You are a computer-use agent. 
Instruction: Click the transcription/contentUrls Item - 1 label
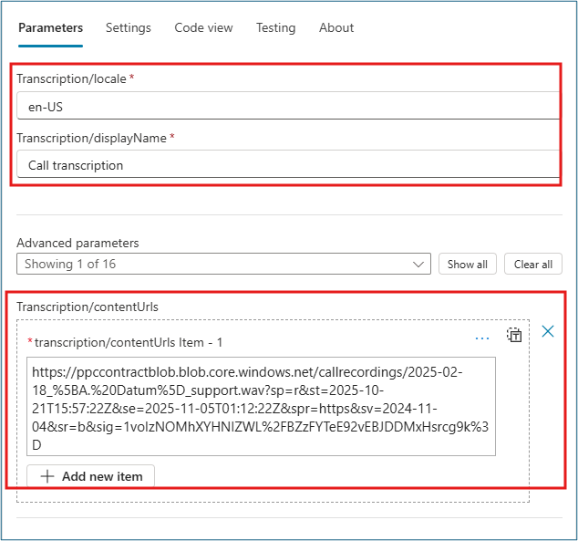[x=129, y=343]
